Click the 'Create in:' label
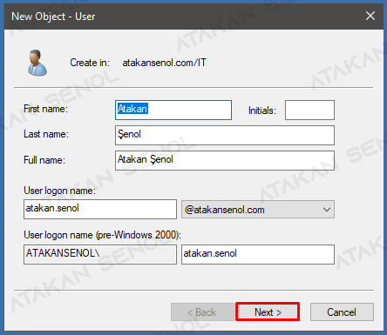The width and height of the screenshot is (387, 335). 90,63
